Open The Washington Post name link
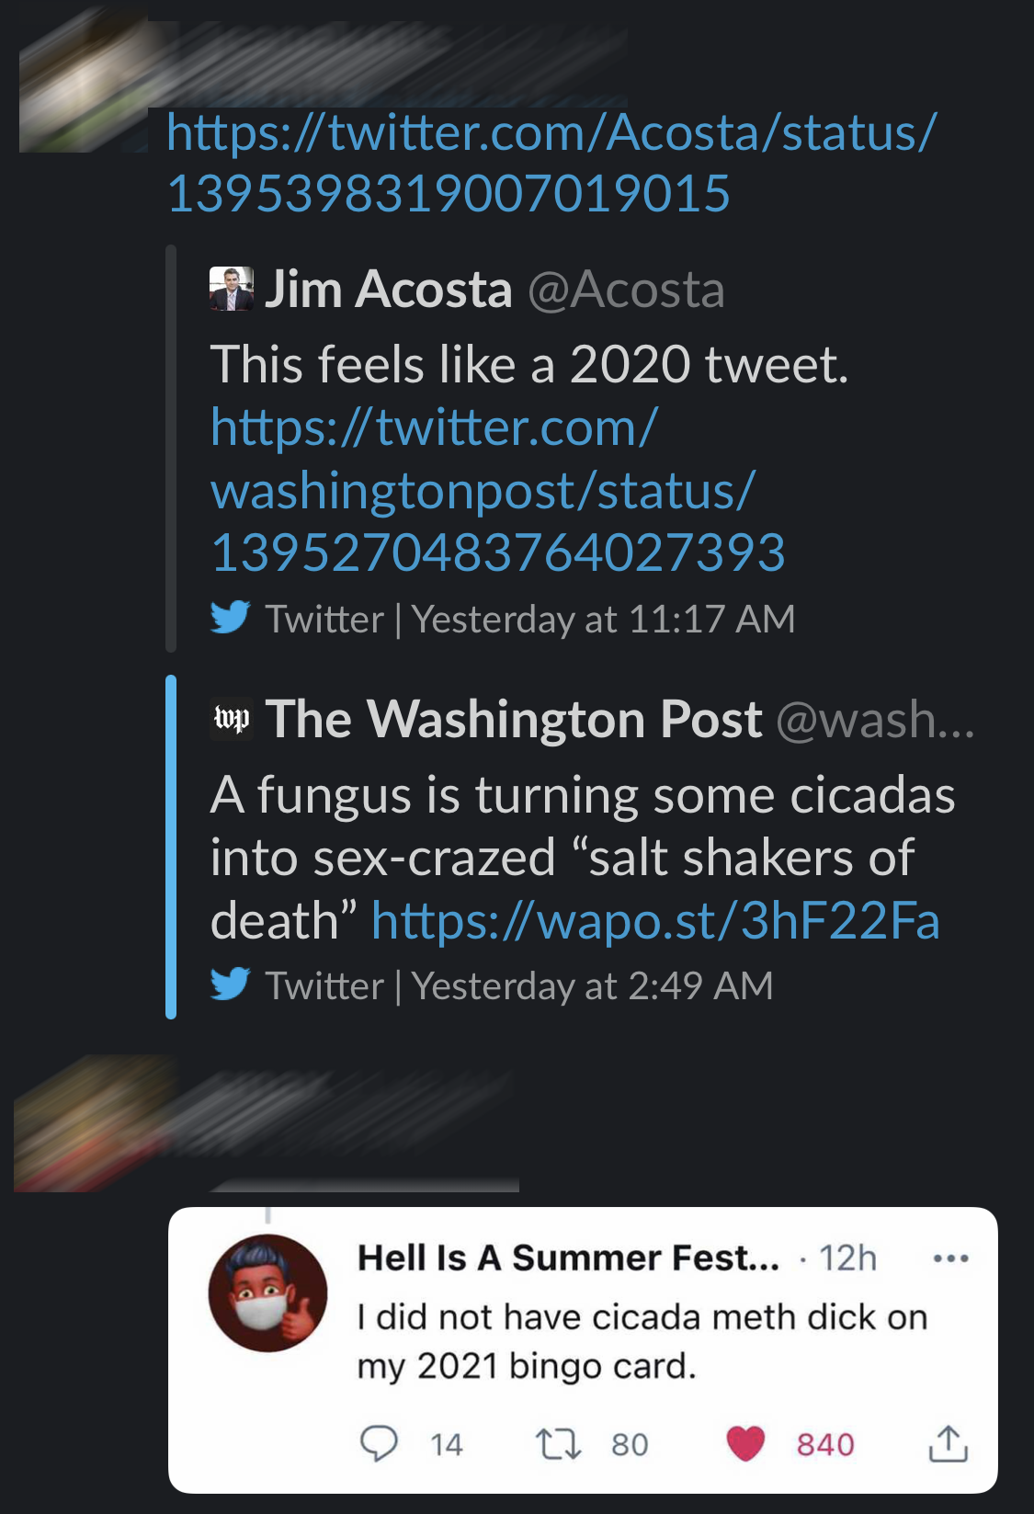The height and width of the screenshot is (1514, 1034). coord(514,719)
